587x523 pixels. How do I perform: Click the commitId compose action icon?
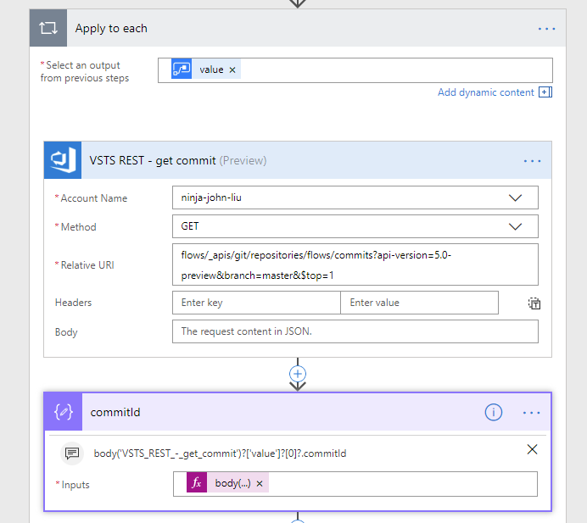pyautogui.click(x=63, y=412)
